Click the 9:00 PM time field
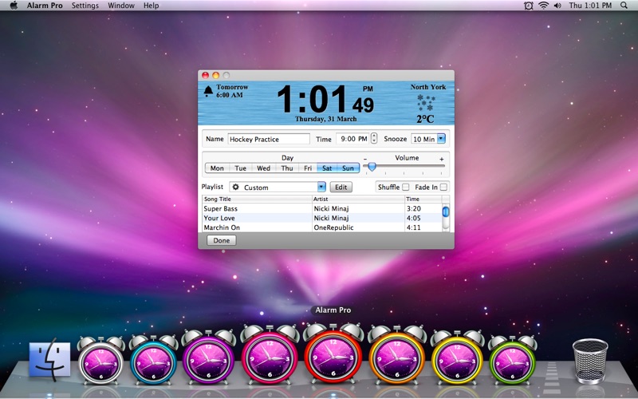 click(352, 139)
